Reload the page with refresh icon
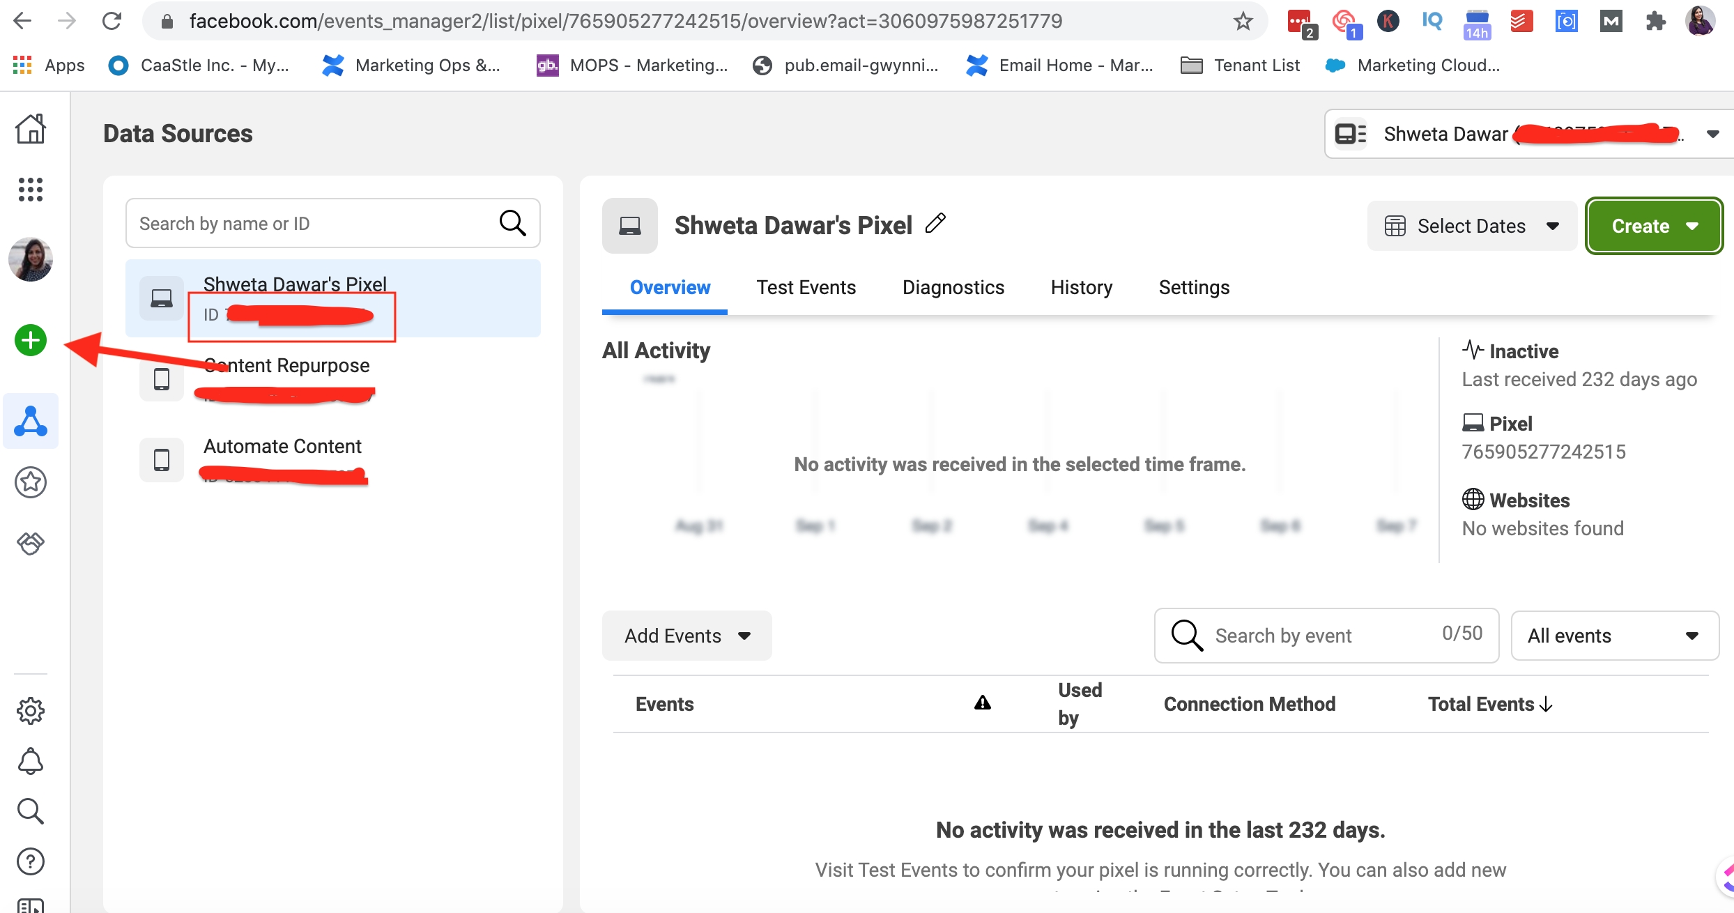 coord(112,21)
